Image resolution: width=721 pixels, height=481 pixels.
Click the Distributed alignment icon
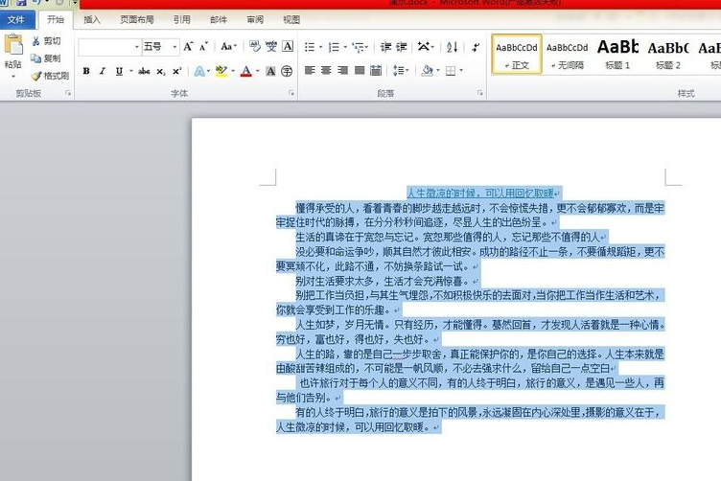(376, 70)
